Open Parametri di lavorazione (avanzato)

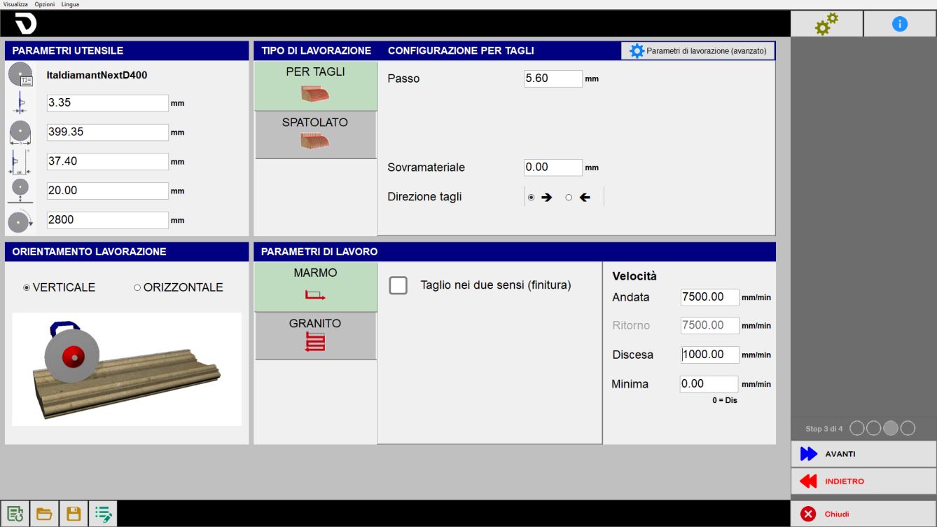click(698, 51)
